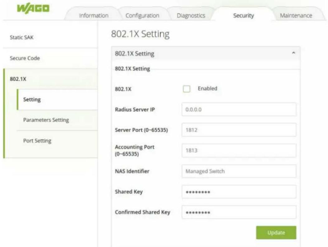The width and height of the screenshot is (328, 247).
Task: Open the Information tab
Action: (93, 16)
